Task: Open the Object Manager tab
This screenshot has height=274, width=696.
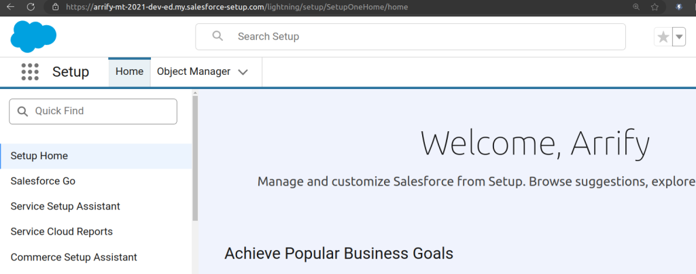Action: [194, 71]
